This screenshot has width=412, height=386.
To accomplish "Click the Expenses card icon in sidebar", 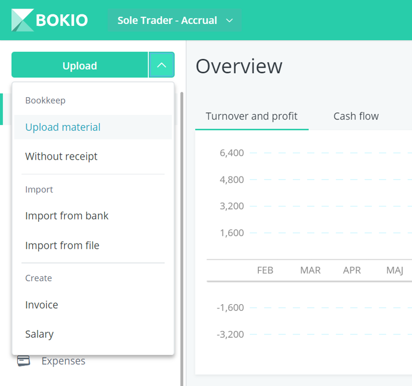I will (x=23, y=361).
